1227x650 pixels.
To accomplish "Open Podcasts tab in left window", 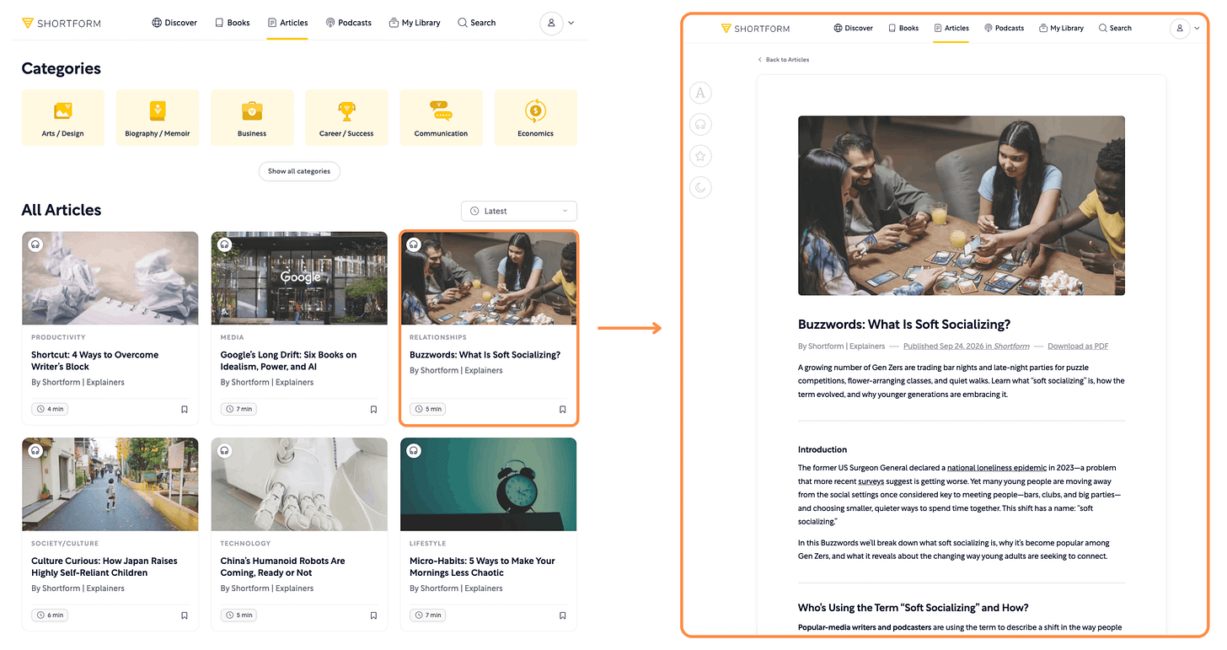I will (x=349, y=23).
